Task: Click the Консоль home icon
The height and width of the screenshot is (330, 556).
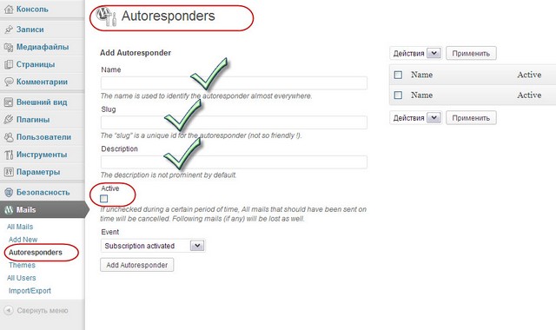Action: (x=9, y=10)
